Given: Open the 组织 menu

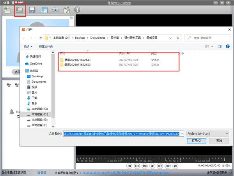Looking at the screenshot, I should click(28, 46).
